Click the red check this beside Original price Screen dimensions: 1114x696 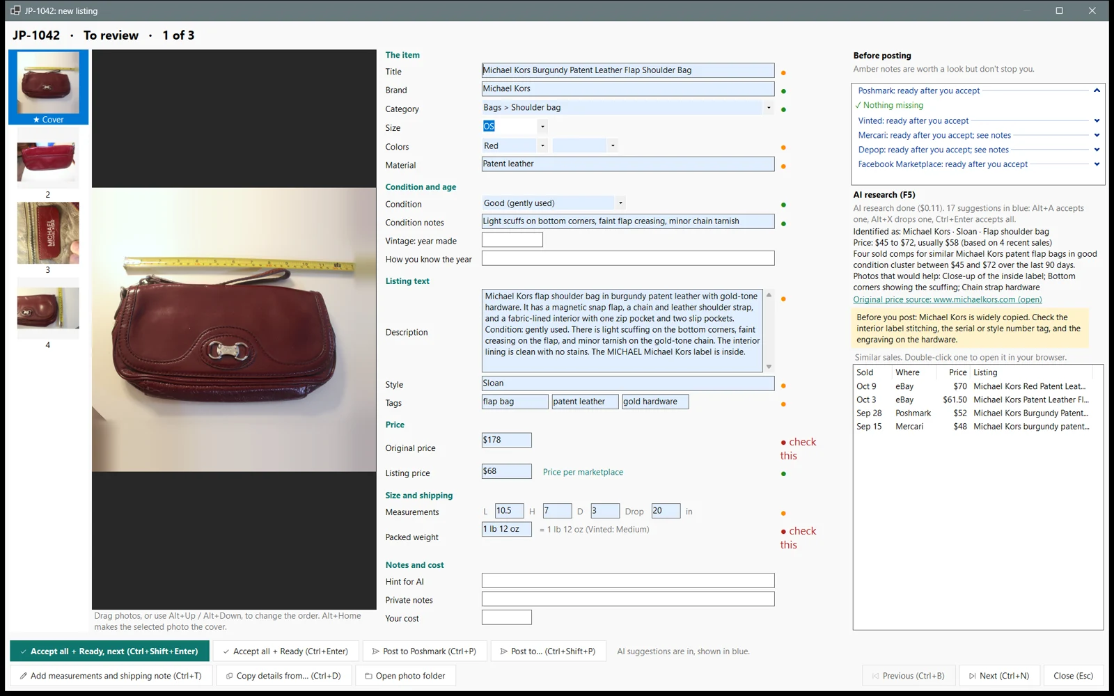(x=798, y=449)
